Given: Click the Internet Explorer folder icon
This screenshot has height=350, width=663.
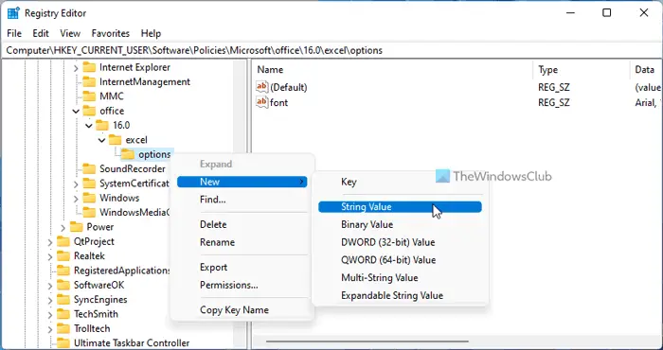Looking at the screenshot, I should [x=89, y=67].
